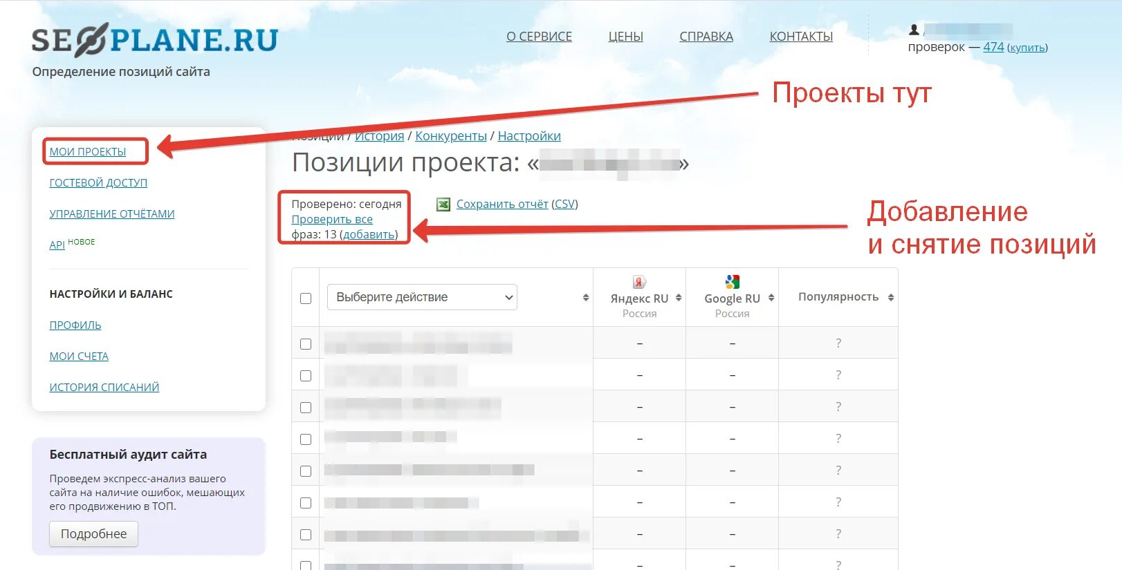Click the Бесплатный аудит сайта heading
The height and width of the screenshot is (570, 1122).
(128, 455)
